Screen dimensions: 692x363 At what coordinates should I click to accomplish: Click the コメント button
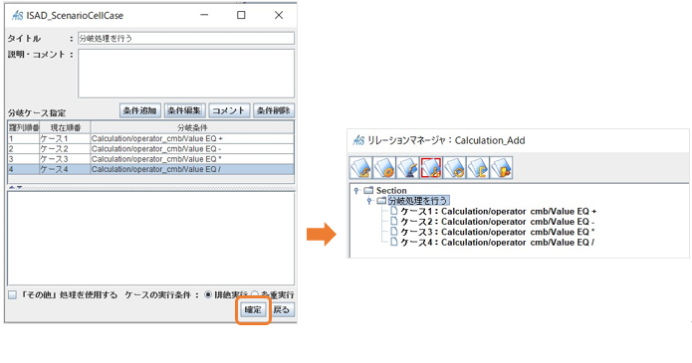coord(229,110)
